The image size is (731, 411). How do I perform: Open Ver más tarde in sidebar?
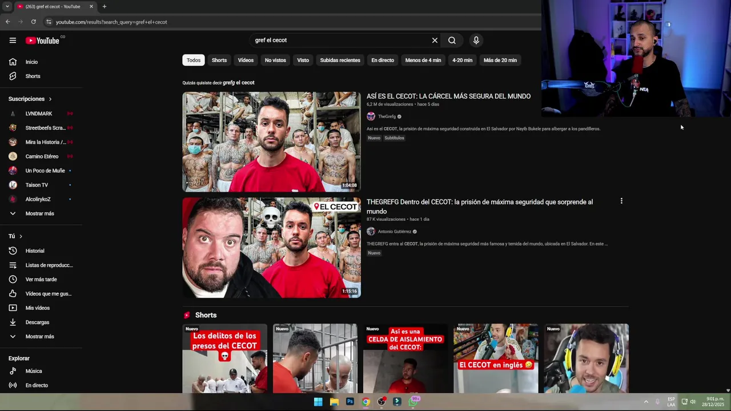[41, 279]
